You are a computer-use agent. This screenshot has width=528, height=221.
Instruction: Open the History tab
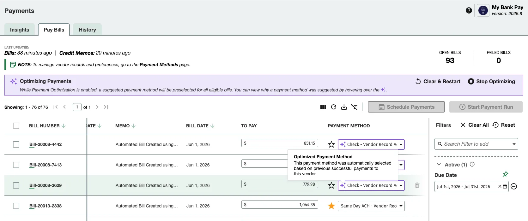87,30
